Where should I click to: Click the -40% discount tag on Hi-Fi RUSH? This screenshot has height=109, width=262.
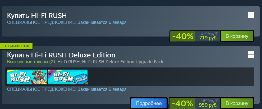[183, 36]
